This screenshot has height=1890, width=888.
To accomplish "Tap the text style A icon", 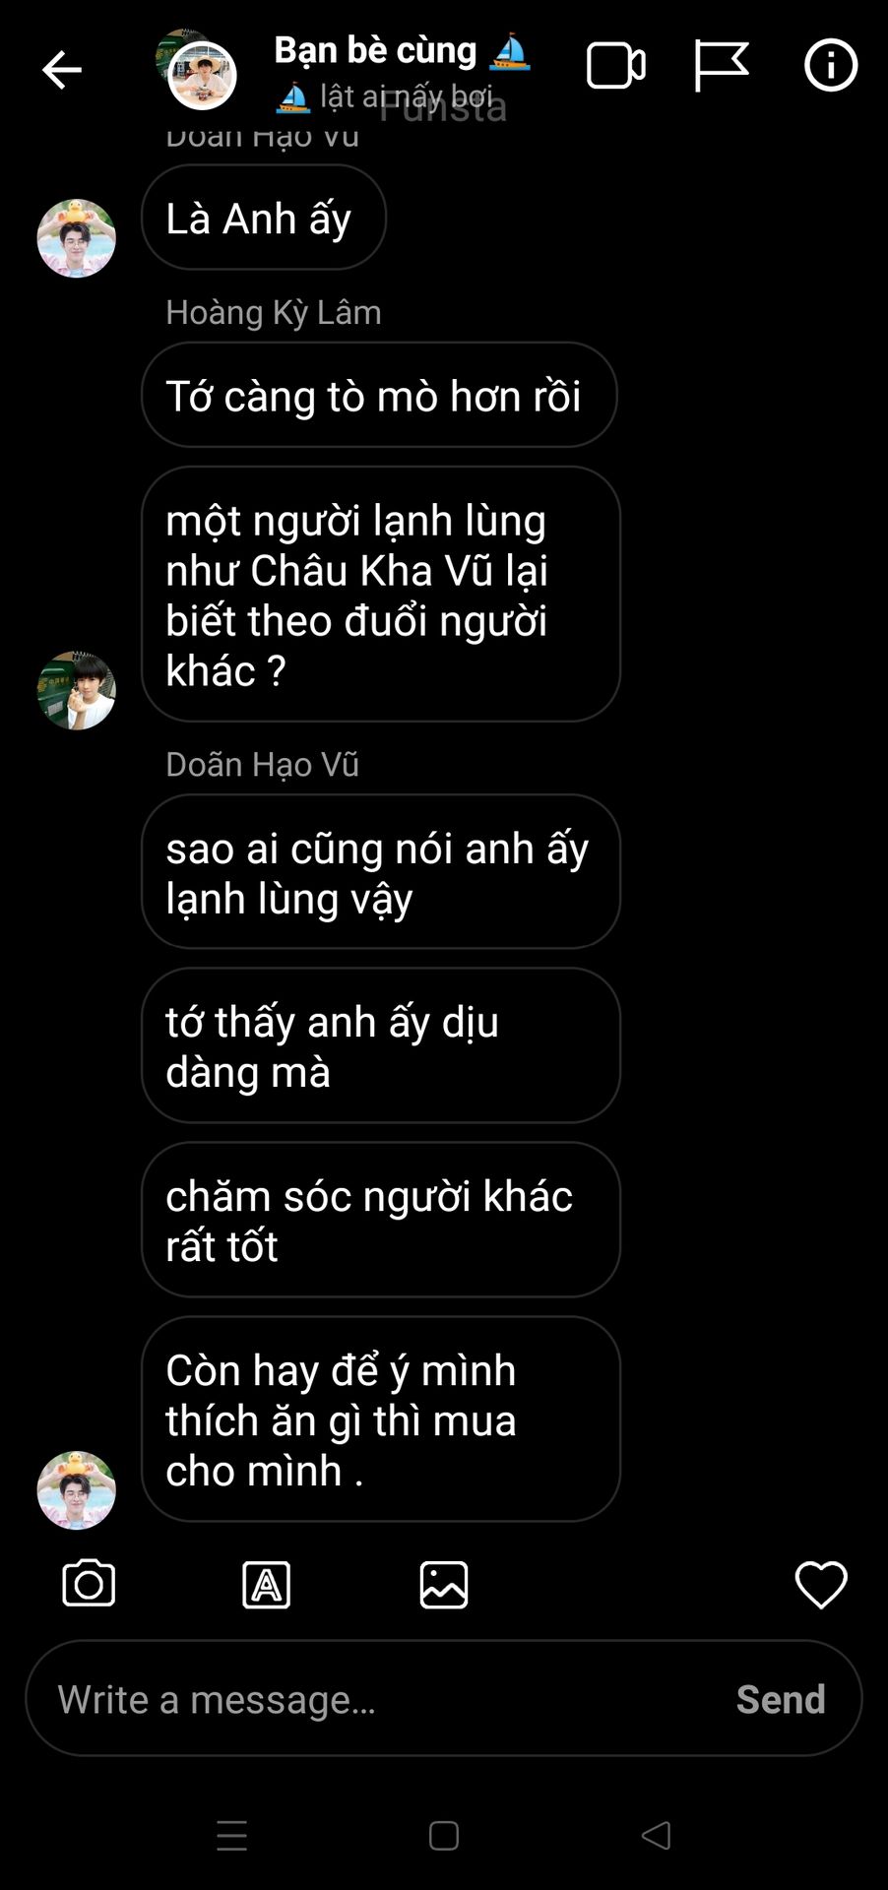I will tap(267, 1585).
